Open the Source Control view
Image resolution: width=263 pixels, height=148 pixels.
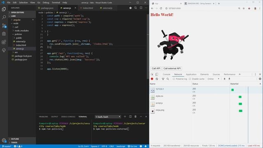[x=4, y=25]
